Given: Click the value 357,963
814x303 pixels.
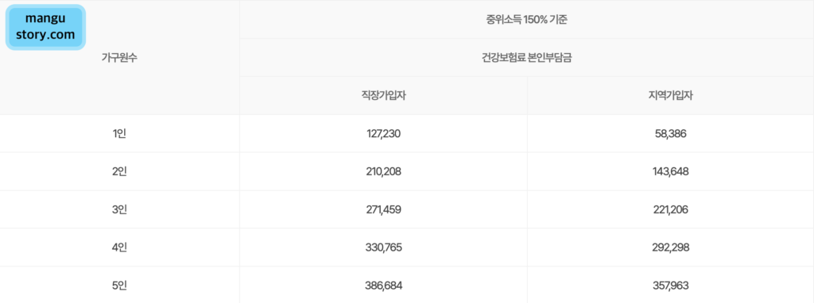Looking at the screenshot, I should click(670, 286).
